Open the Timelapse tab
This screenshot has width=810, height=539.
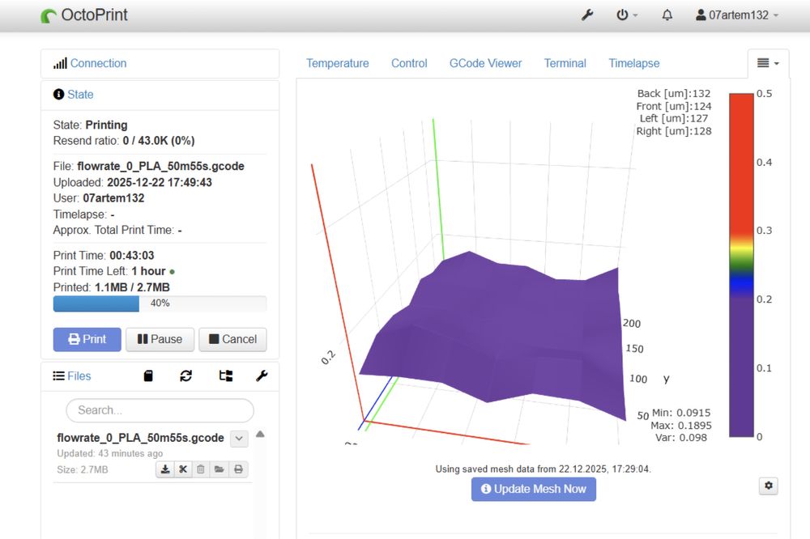coord(634,63)
